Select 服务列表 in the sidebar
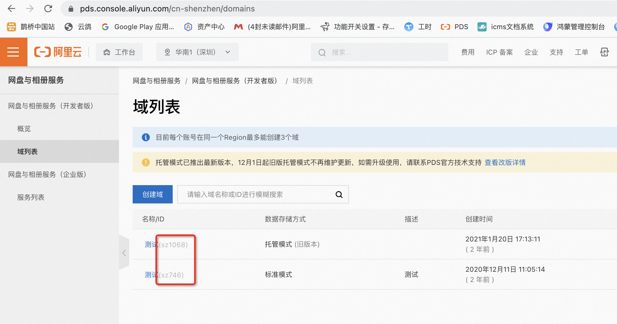 59,197
